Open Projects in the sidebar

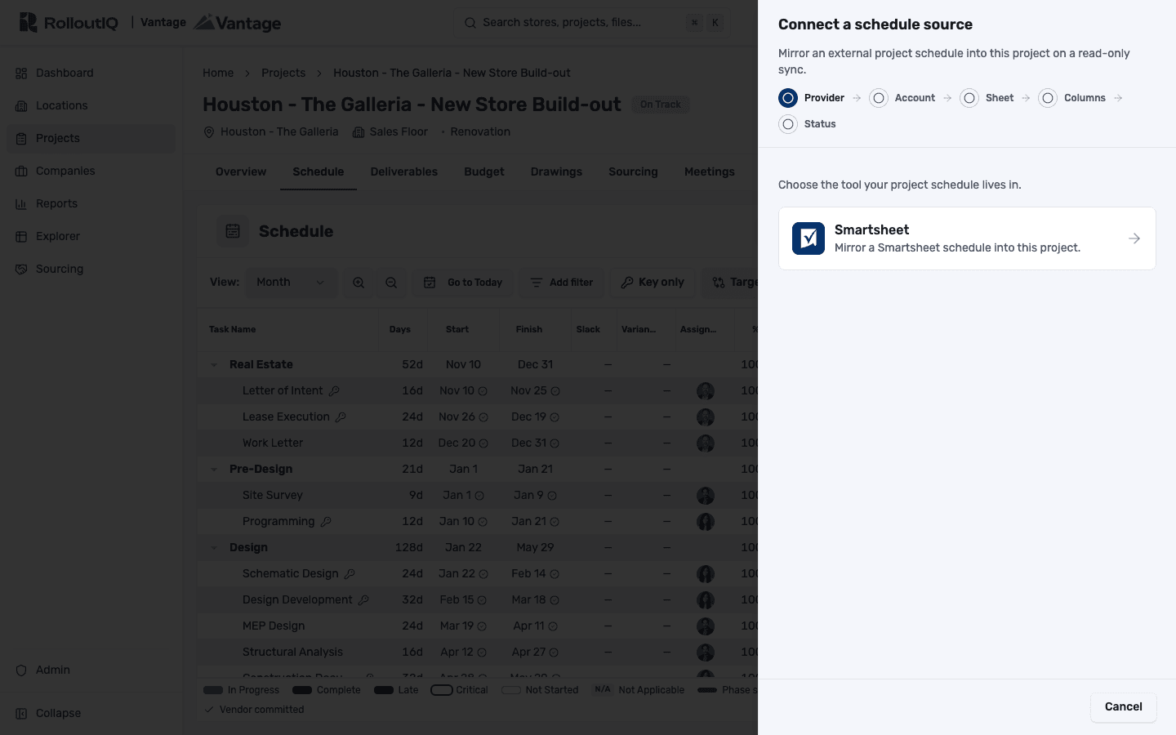coord(91,138)
